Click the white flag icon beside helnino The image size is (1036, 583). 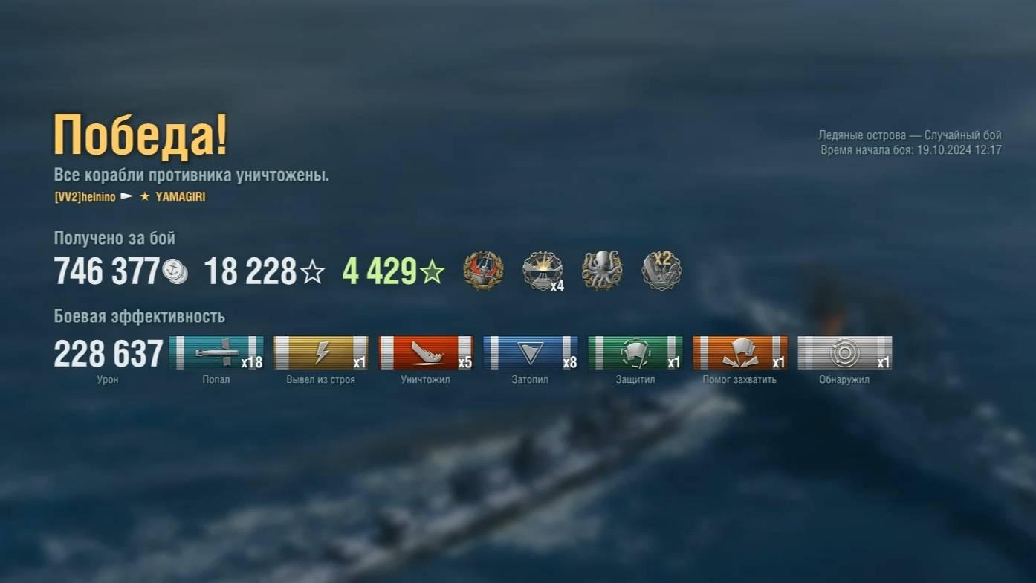[x=127, y=197]
